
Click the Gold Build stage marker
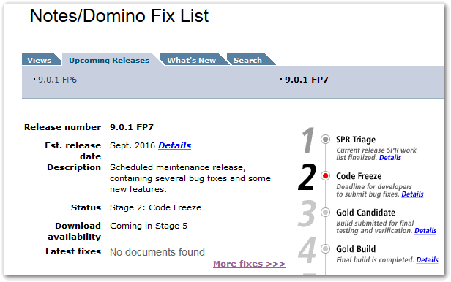pyautogui.click(x=325, y=248)
